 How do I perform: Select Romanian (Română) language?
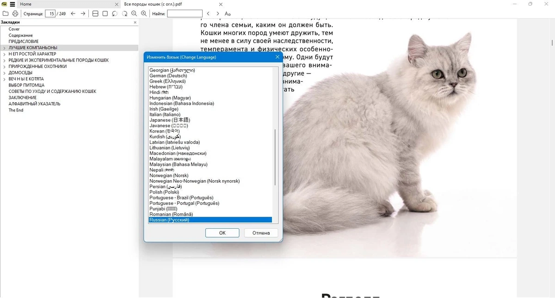(210, 214)
